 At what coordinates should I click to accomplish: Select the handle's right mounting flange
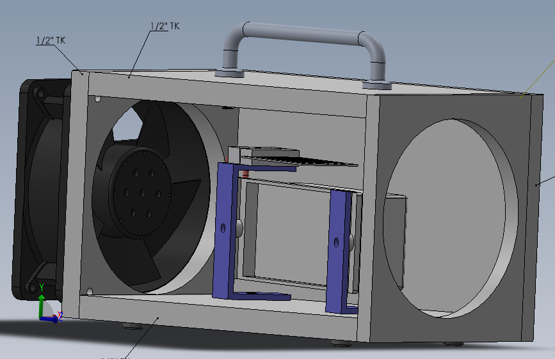click(x=377, y=85)
